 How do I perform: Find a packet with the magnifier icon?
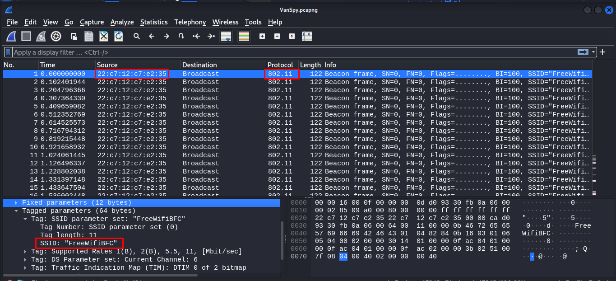click(x=137, y=36)
